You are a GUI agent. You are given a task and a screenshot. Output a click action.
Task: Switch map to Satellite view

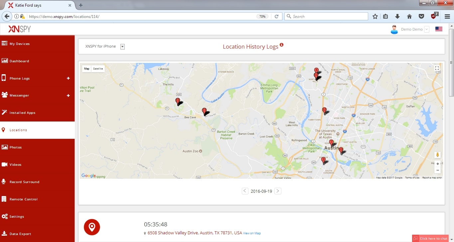click(x=98, y=69)
